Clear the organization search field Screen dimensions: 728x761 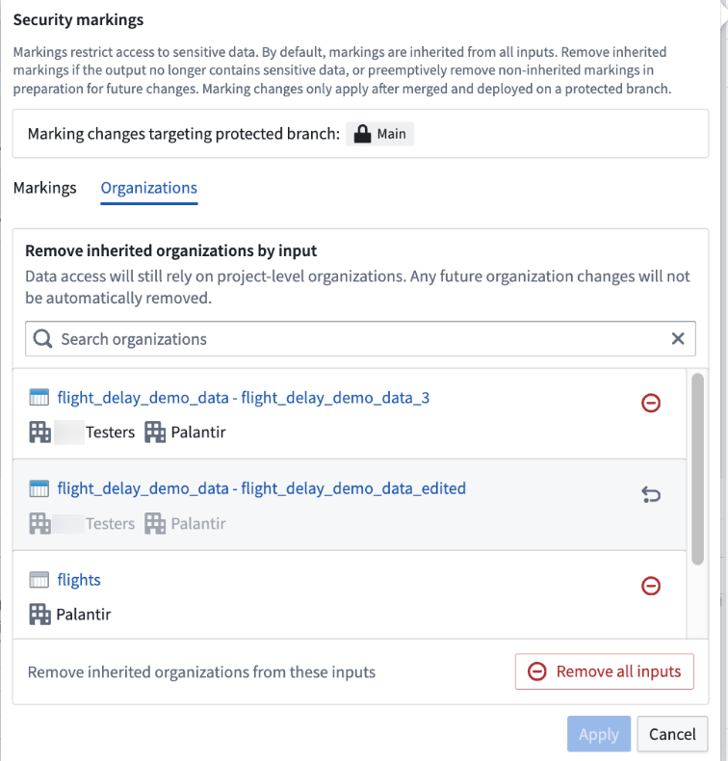coord(678,339)
